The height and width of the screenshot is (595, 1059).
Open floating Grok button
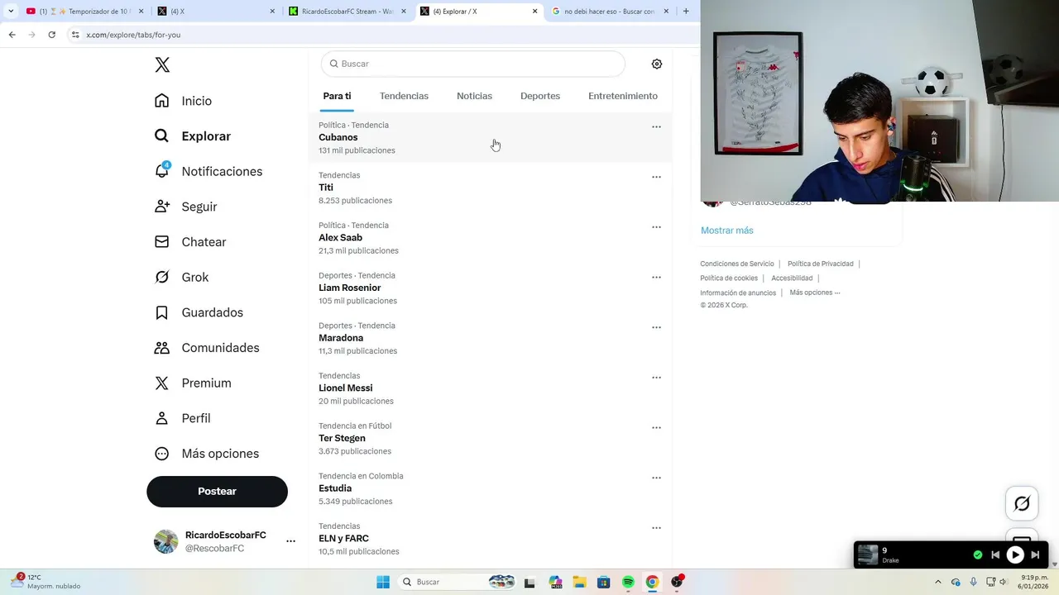(x=1022, y=503)
